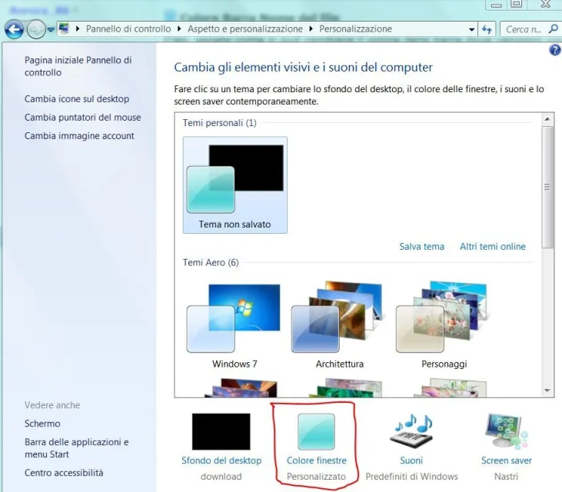Click the theme list scrollbar thumb

(547, 187)
